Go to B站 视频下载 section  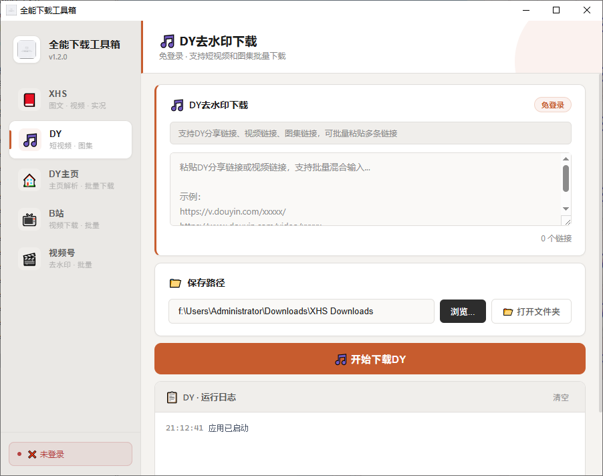[x=70, y=219]
